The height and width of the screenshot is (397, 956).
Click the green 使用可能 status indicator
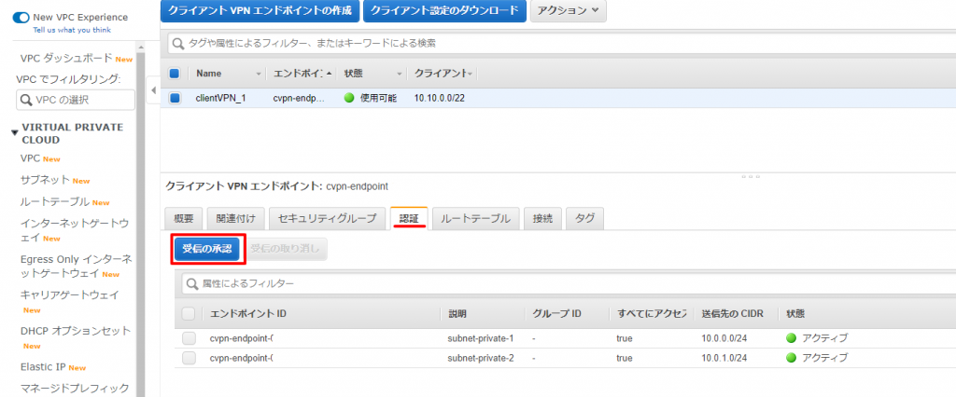click(349, 98)
